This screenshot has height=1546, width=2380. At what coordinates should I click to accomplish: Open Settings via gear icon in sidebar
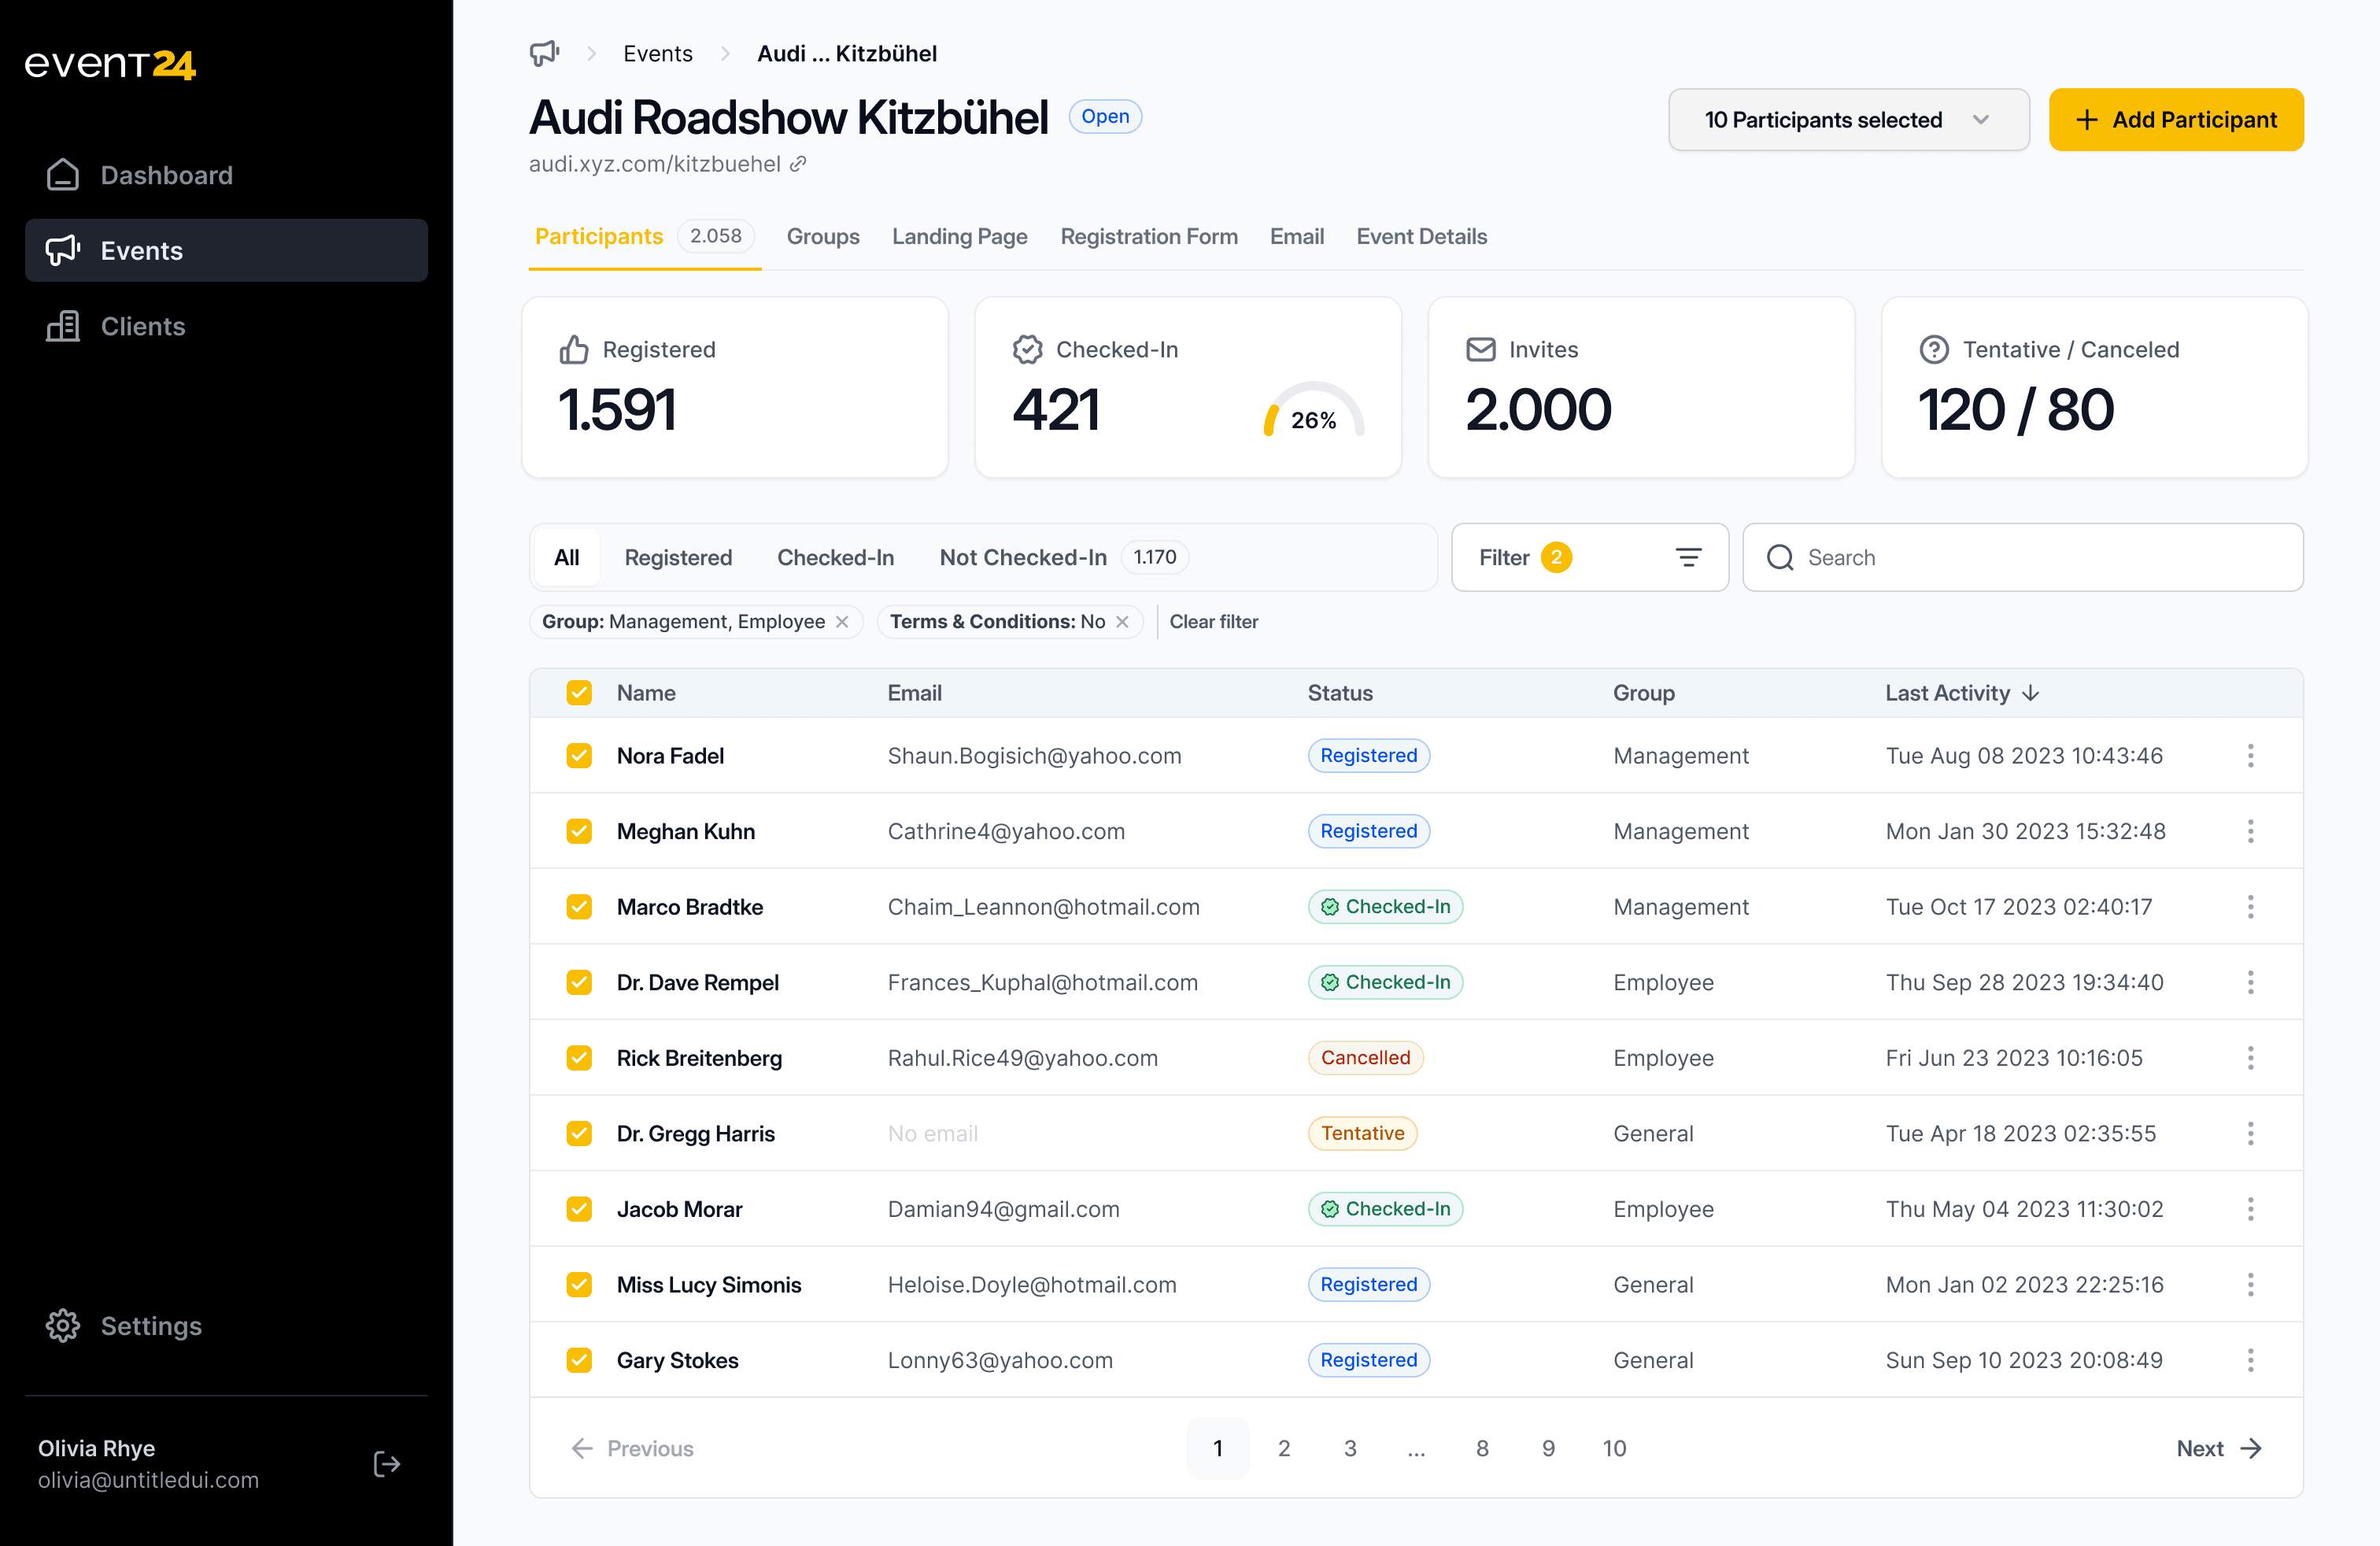63,1326
